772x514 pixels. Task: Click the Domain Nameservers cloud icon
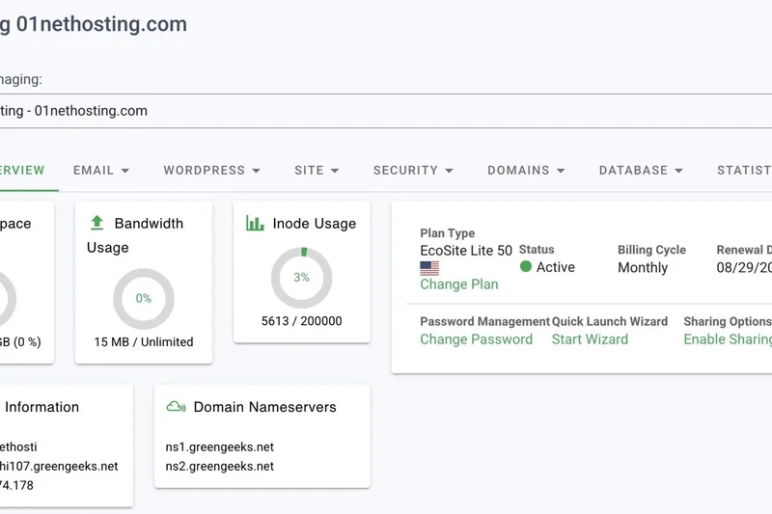tap(176, 407)
